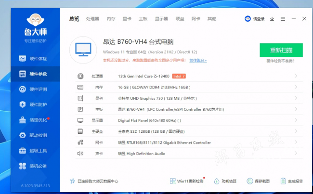Image resolution: width=313 pixels, height=194 pixels.
Task: Click 英特尔 UHD Graphics 730 text
Action: 157,98
